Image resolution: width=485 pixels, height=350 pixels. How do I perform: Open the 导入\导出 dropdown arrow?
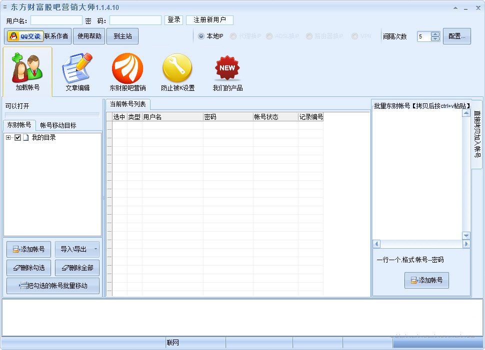pos(95,249)
